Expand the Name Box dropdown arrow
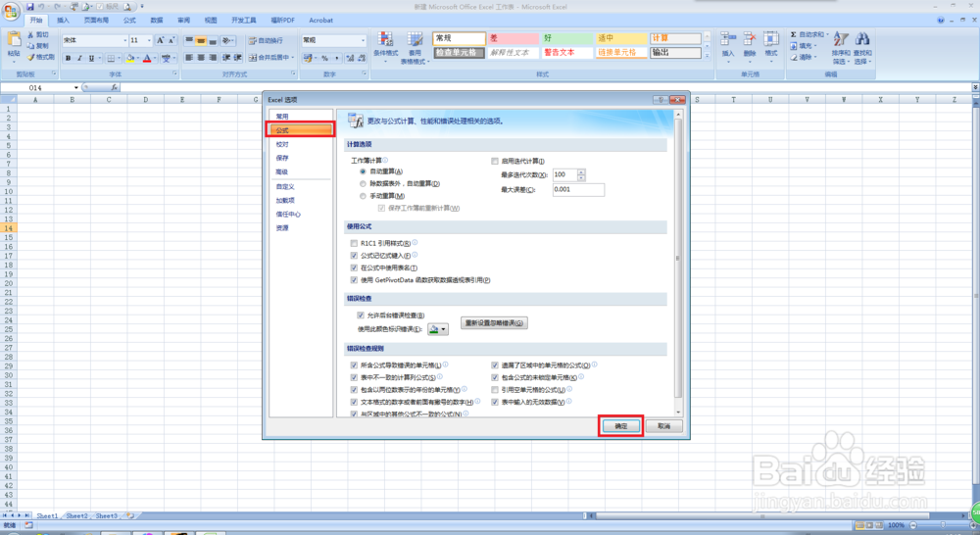Viewport: 980px width, 535px height. coord(76,88)
